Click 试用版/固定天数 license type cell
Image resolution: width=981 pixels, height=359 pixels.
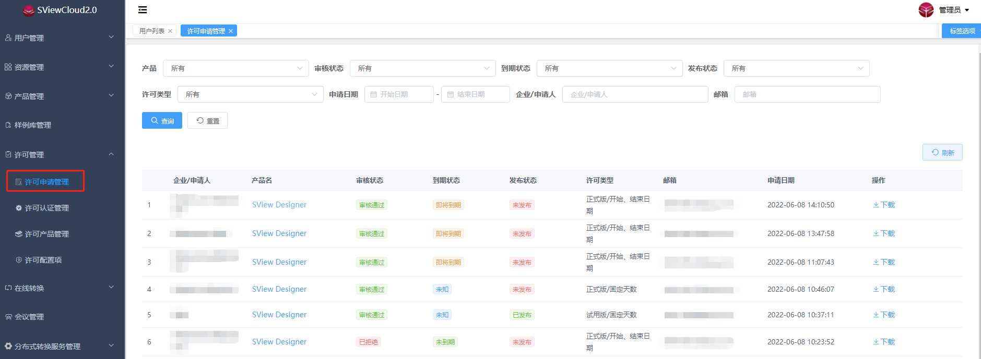(611, 315)
